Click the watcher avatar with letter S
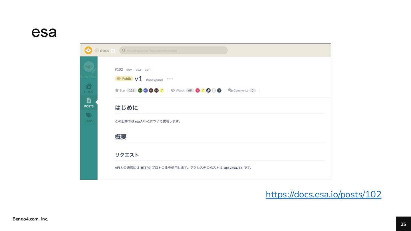 pyautogui.click(x=219, y=90)
